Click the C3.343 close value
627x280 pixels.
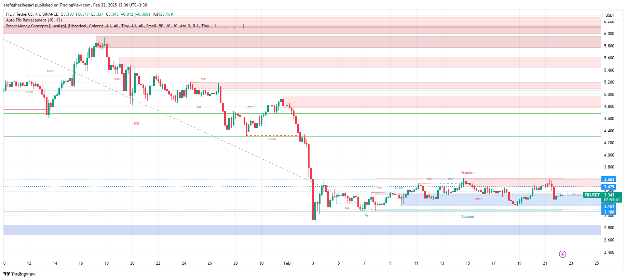click(x=112, y=14)
